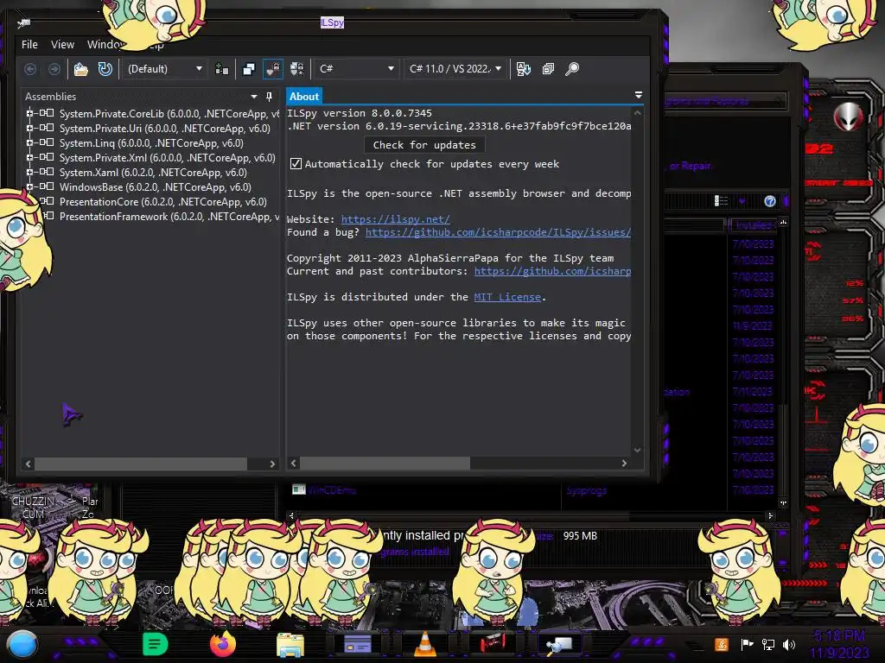Launch Firefox from the taskbar
This screenshot has height=663, width=885.
[222, 644]
